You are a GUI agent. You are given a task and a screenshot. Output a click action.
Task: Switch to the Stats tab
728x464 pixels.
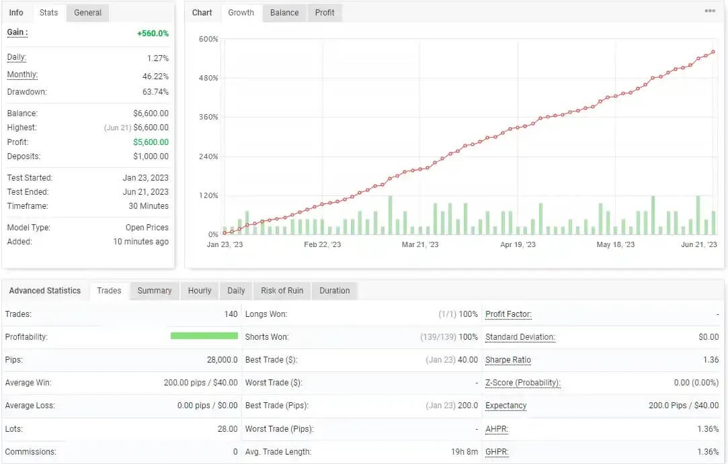click(49, 13)
